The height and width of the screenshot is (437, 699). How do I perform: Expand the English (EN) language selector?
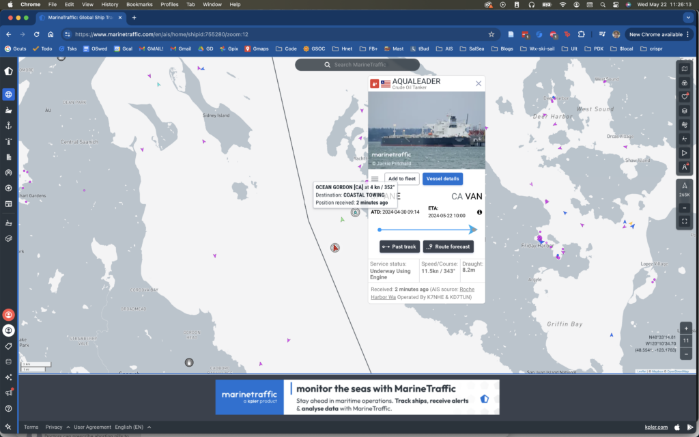click(133, 427)
